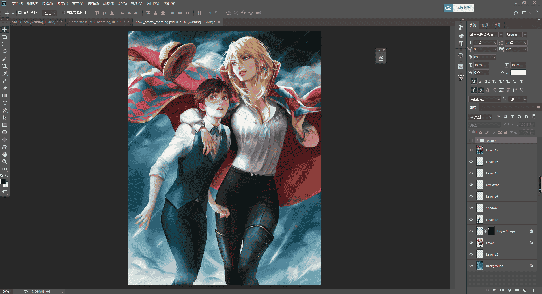This screenshot has height=294, width=542.
Task: Hide Layer 17 visibility
Action: (471, 150)
